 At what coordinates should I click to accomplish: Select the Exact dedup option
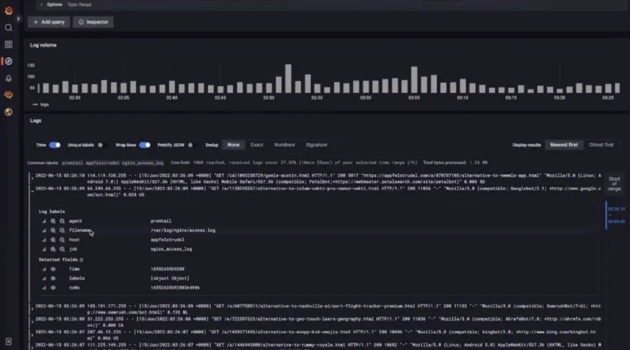click(x=257, y=145)
